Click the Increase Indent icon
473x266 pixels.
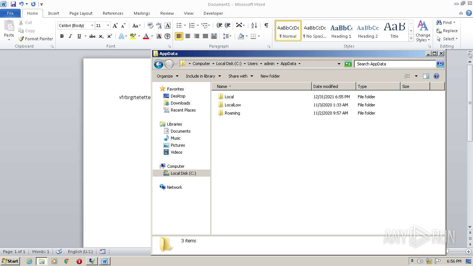tap(228, 25)
